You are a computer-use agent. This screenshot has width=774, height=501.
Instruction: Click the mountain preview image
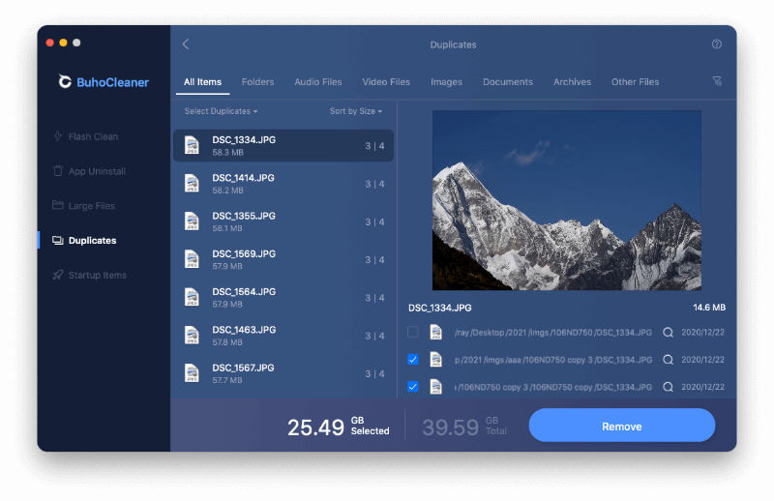[x=567, y=200]
